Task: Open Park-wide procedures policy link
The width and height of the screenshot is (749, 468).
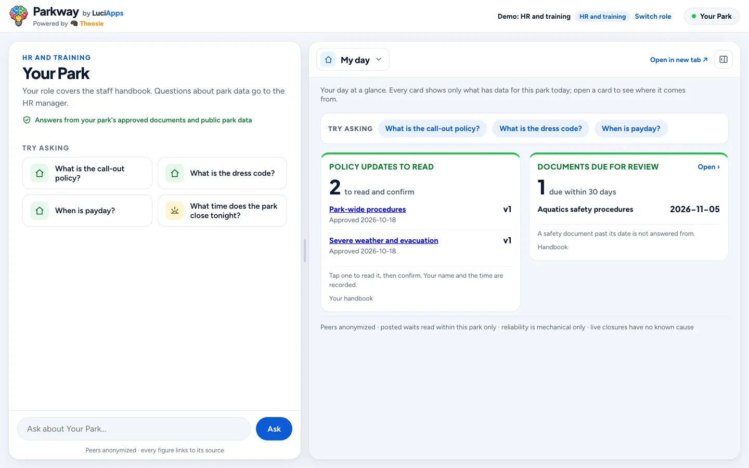Action: click(x=367, y=209)
